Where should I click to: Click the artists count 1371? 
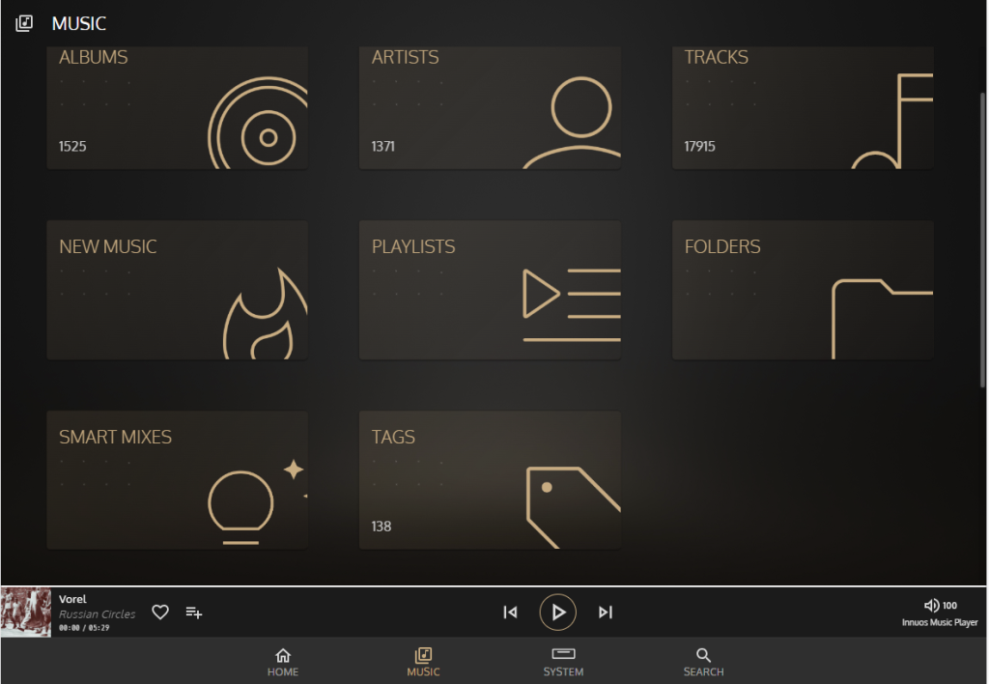coord(382,147)
